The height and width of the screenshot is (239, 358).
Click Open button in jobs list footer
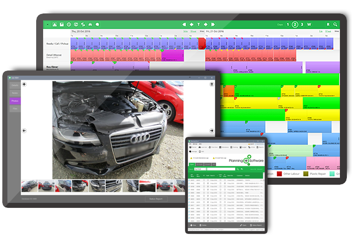tap(243, 225)
